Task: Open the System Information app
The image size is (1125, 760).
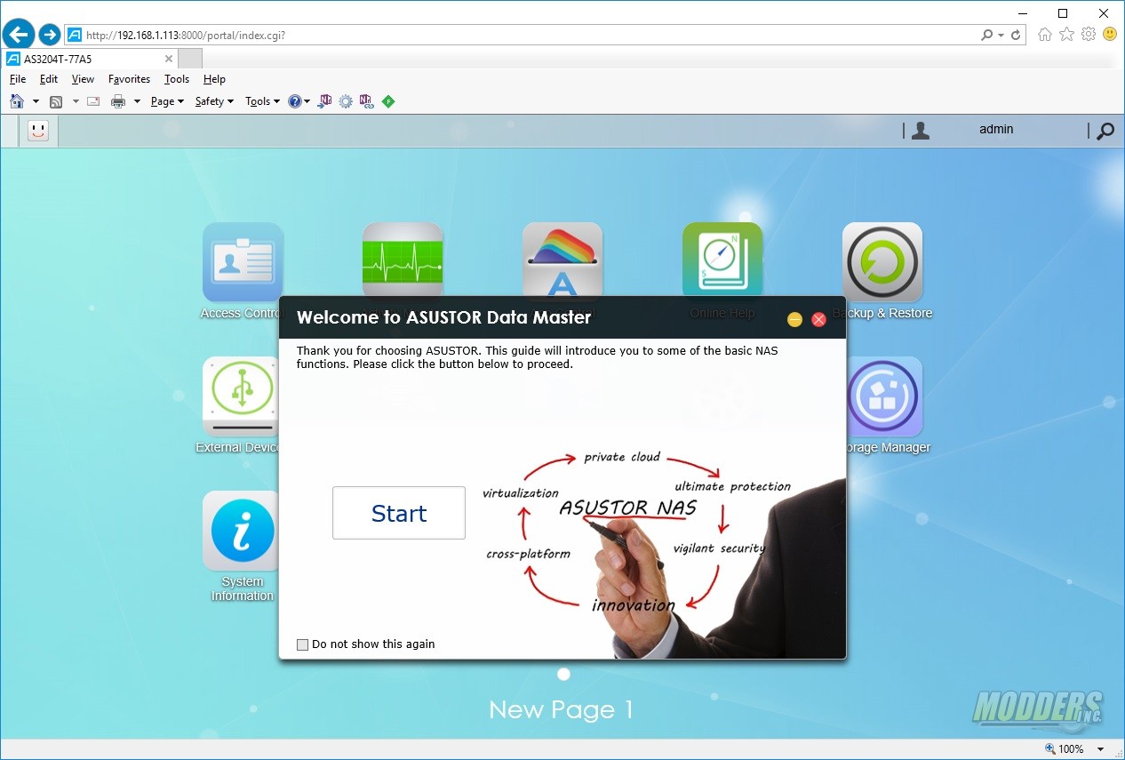Action: [243, 531]
